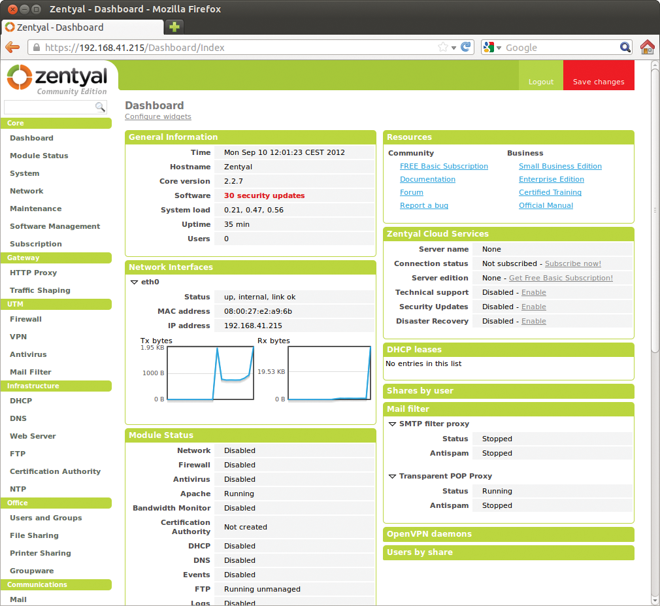Click the search magnifier in the Google box

625,47
